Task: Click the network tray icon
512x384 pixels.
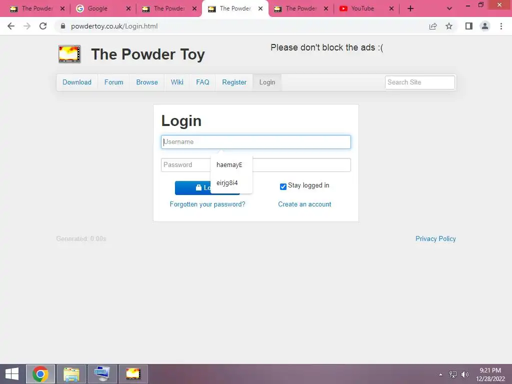Action: [453, 374]
